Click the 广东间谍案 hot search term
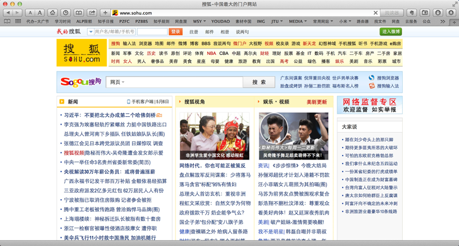This screenshot has height=246, width=459. click(x=291, y=78)
